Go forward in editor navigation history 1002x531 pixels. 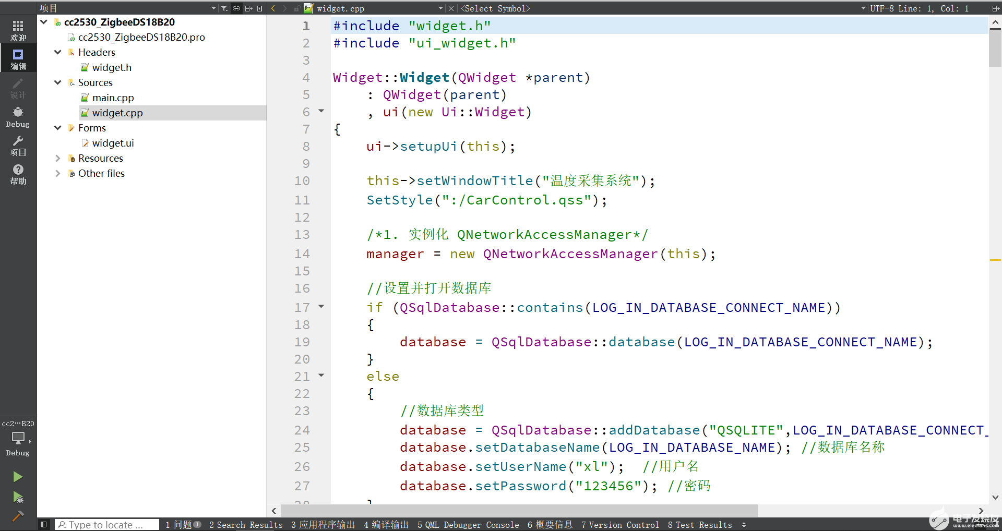[285, 8]
